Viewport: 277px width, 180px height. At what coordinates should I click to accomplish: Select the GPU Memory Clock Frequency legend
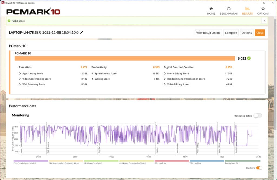coord(66,161)
